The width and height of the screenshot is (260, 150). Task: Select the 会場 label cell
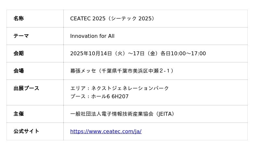(x=19, y=71)
